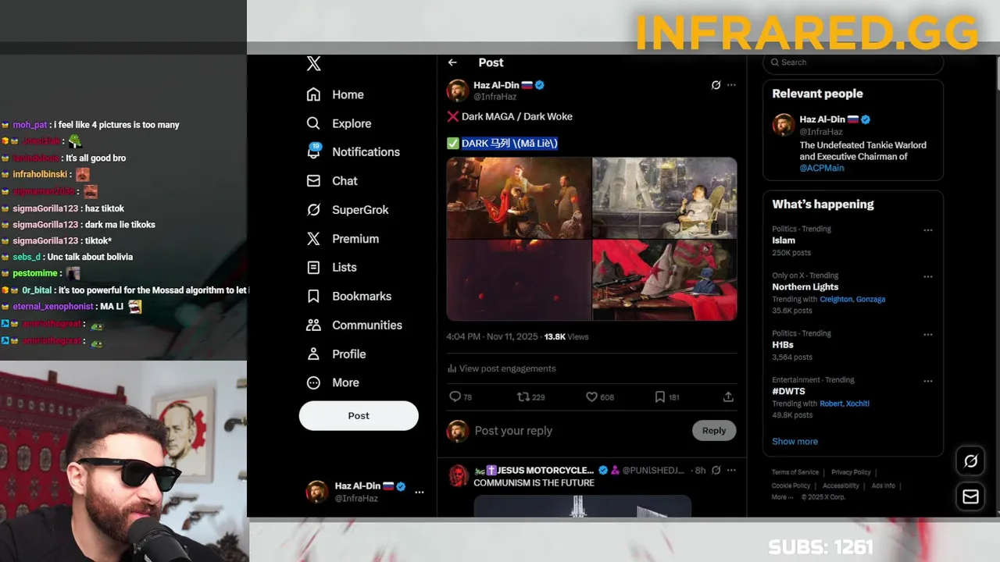Click the Jesus Motorcycle post avatar
Viewport: 1000px width, 562px height.
click(x=458, y=475)
